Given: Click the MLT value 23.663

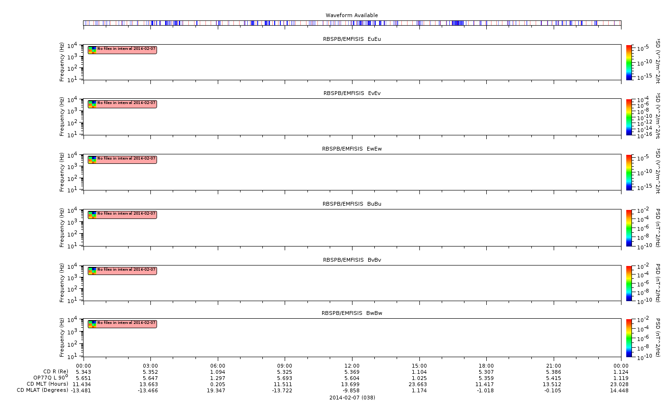Looking at the screenshot, I should [x=419, y=384].
